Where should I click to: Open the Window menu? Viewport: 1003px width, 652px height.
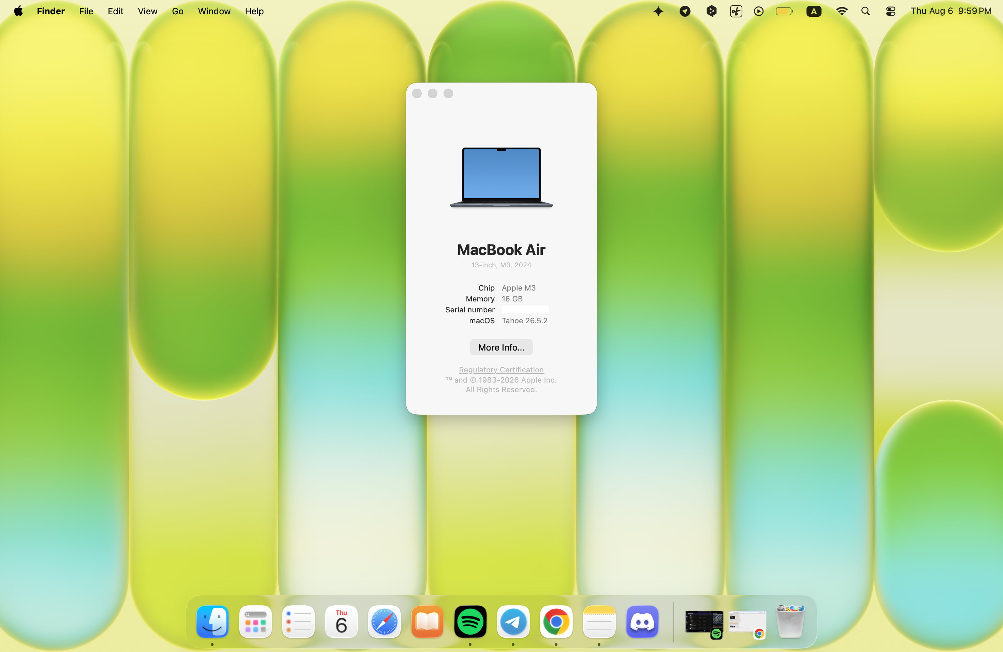click(214, 11)
